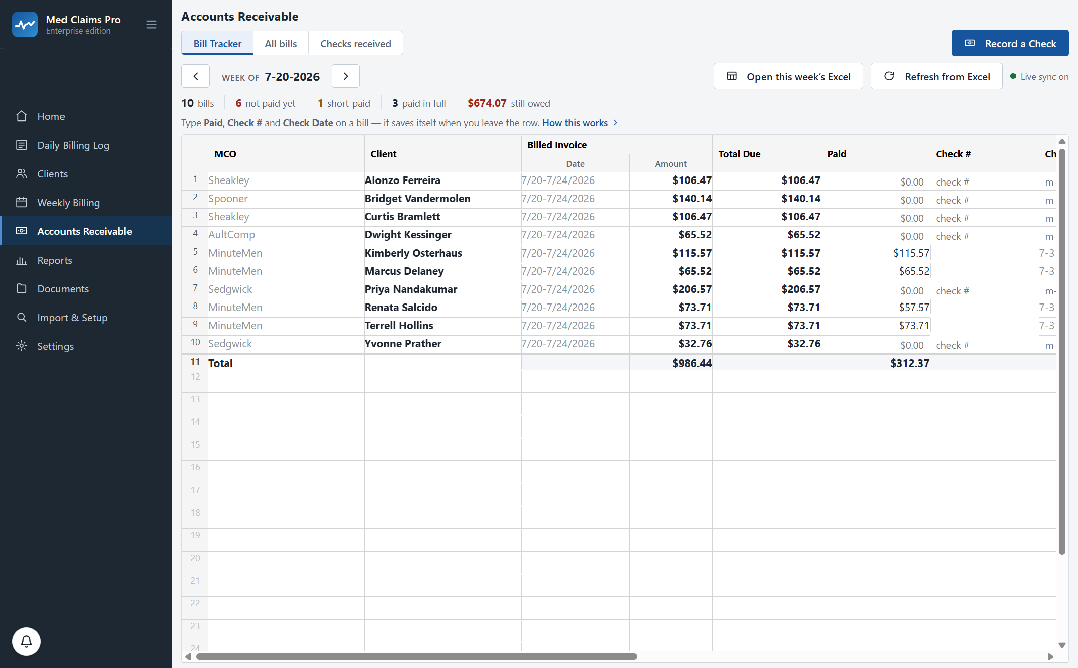Switch to Bill Tracker tab

[x=217, y=43]
